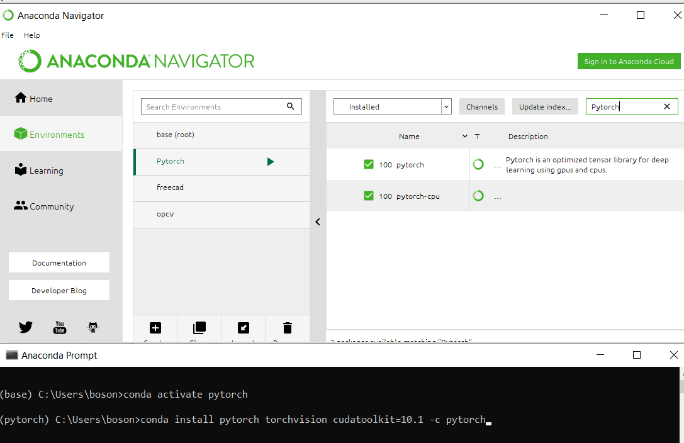Click the green play arrow on Pytorch environment
The width and height of the screenshot is (684, 443).
tap(271, 162)
